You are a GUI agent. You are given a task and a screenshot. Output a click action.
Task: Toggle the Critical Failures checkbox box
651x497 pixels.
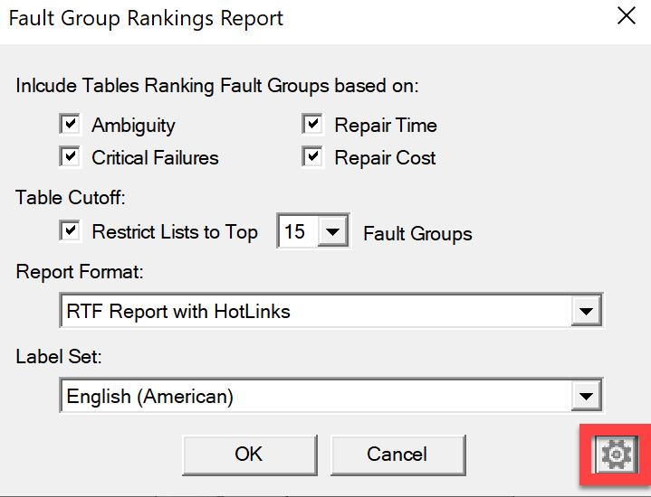pos(70,156)
